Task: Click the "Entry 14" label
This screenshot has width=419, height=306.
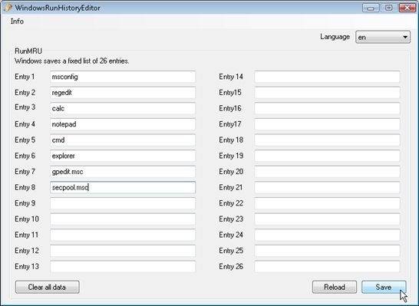Action: point(231,77)
